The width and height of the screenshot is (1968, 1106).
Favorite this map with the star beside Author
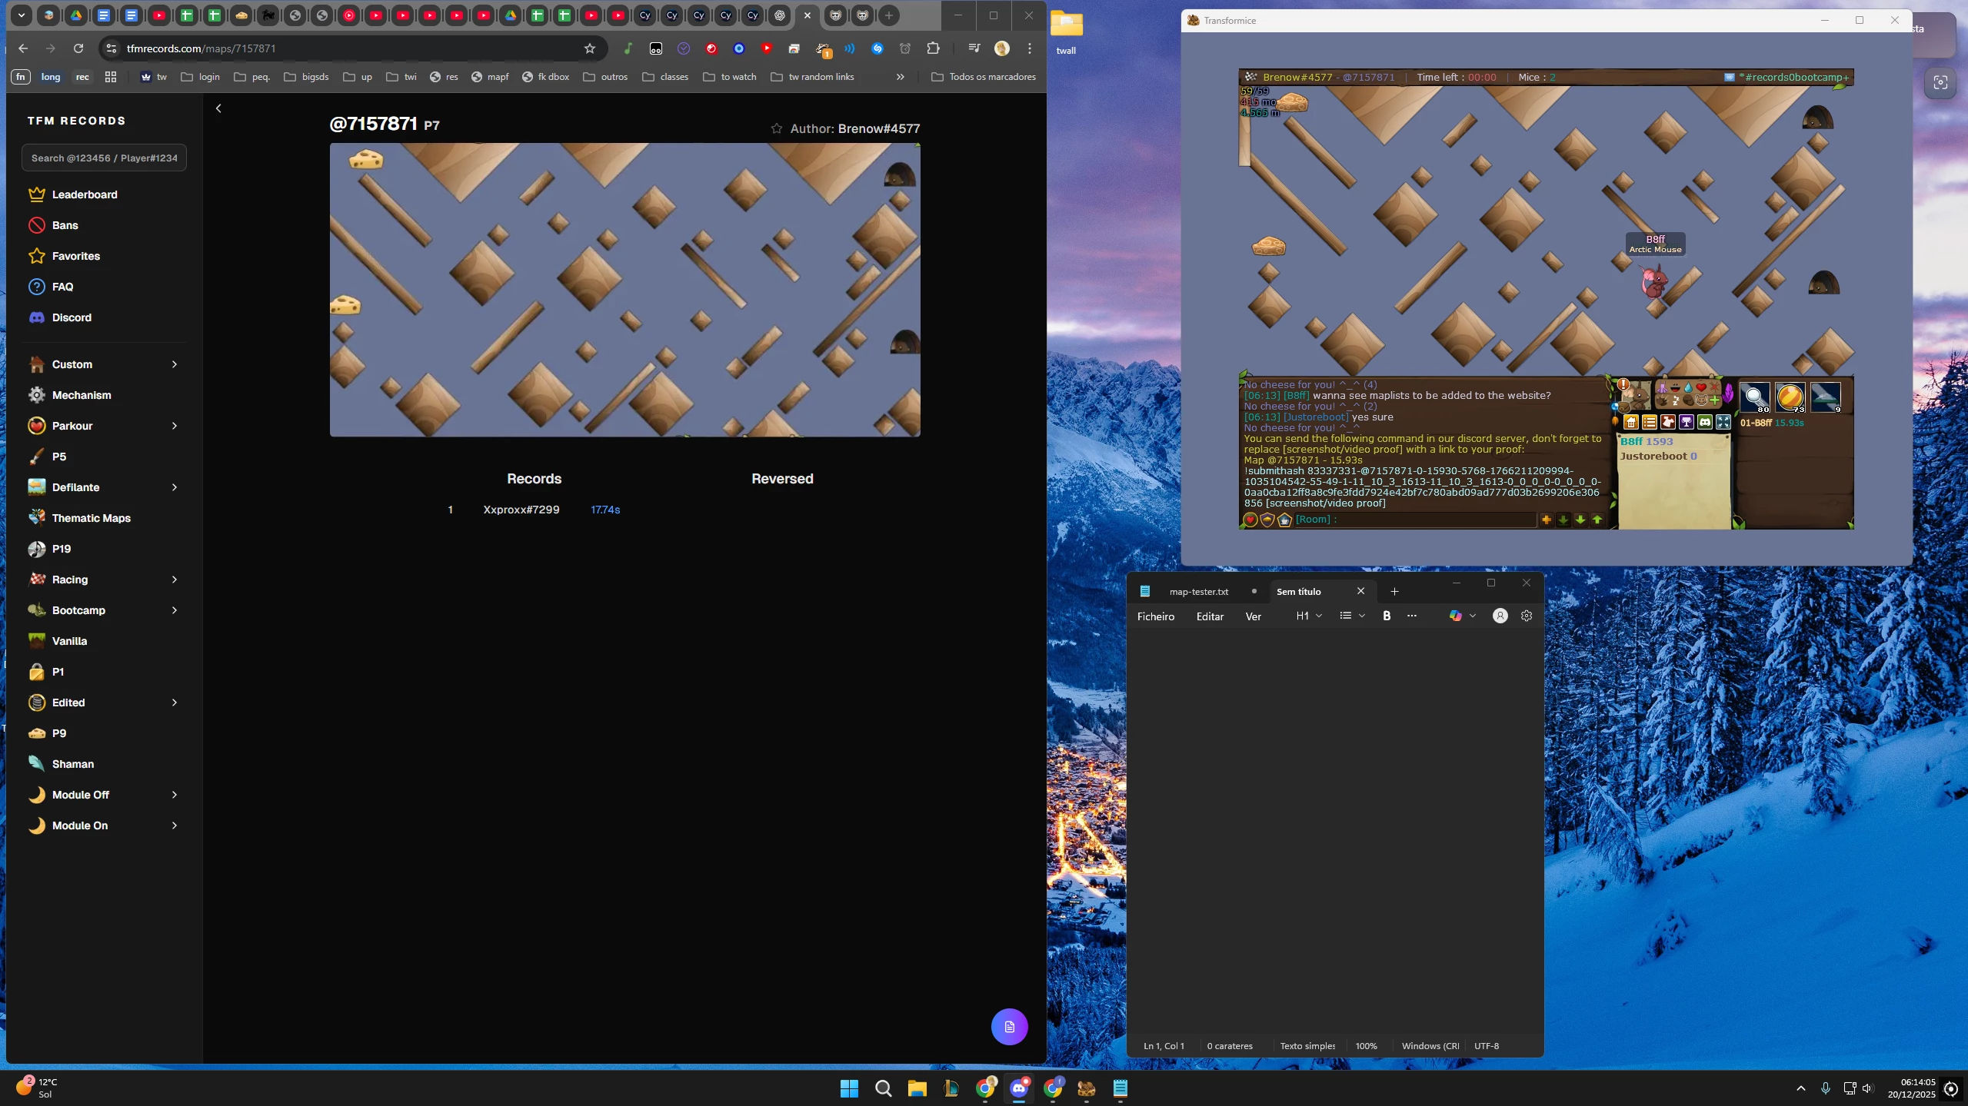tap(777, 128)
